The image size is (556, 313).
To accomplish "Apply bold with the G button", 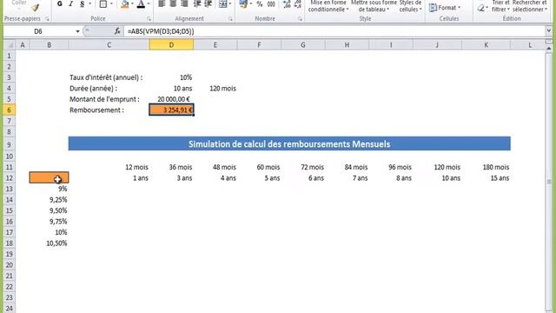I will coord(60,3).
